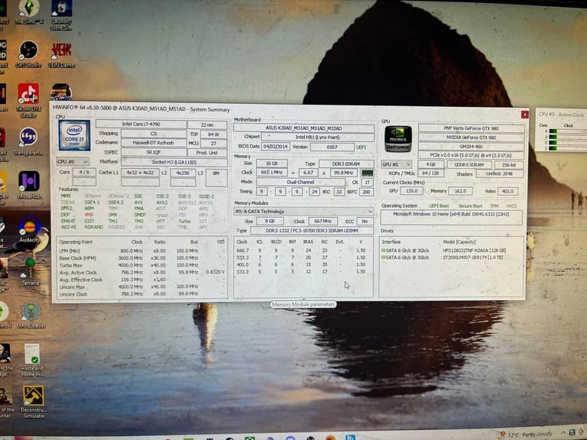Show hidden system tray icons chevron
The height and width of the screenshot is (440, 587).
click(563, 433)
